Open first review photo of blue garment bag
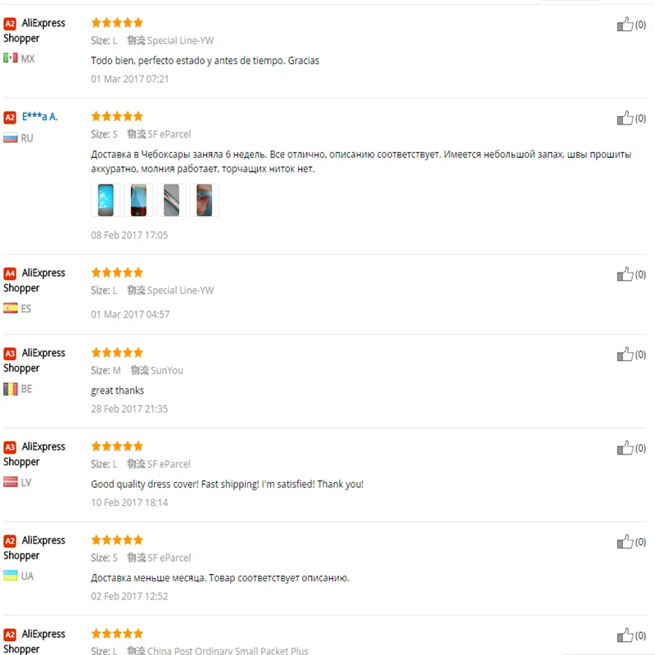The width and height of the screenshot is (655, 655). pos(106,200)
